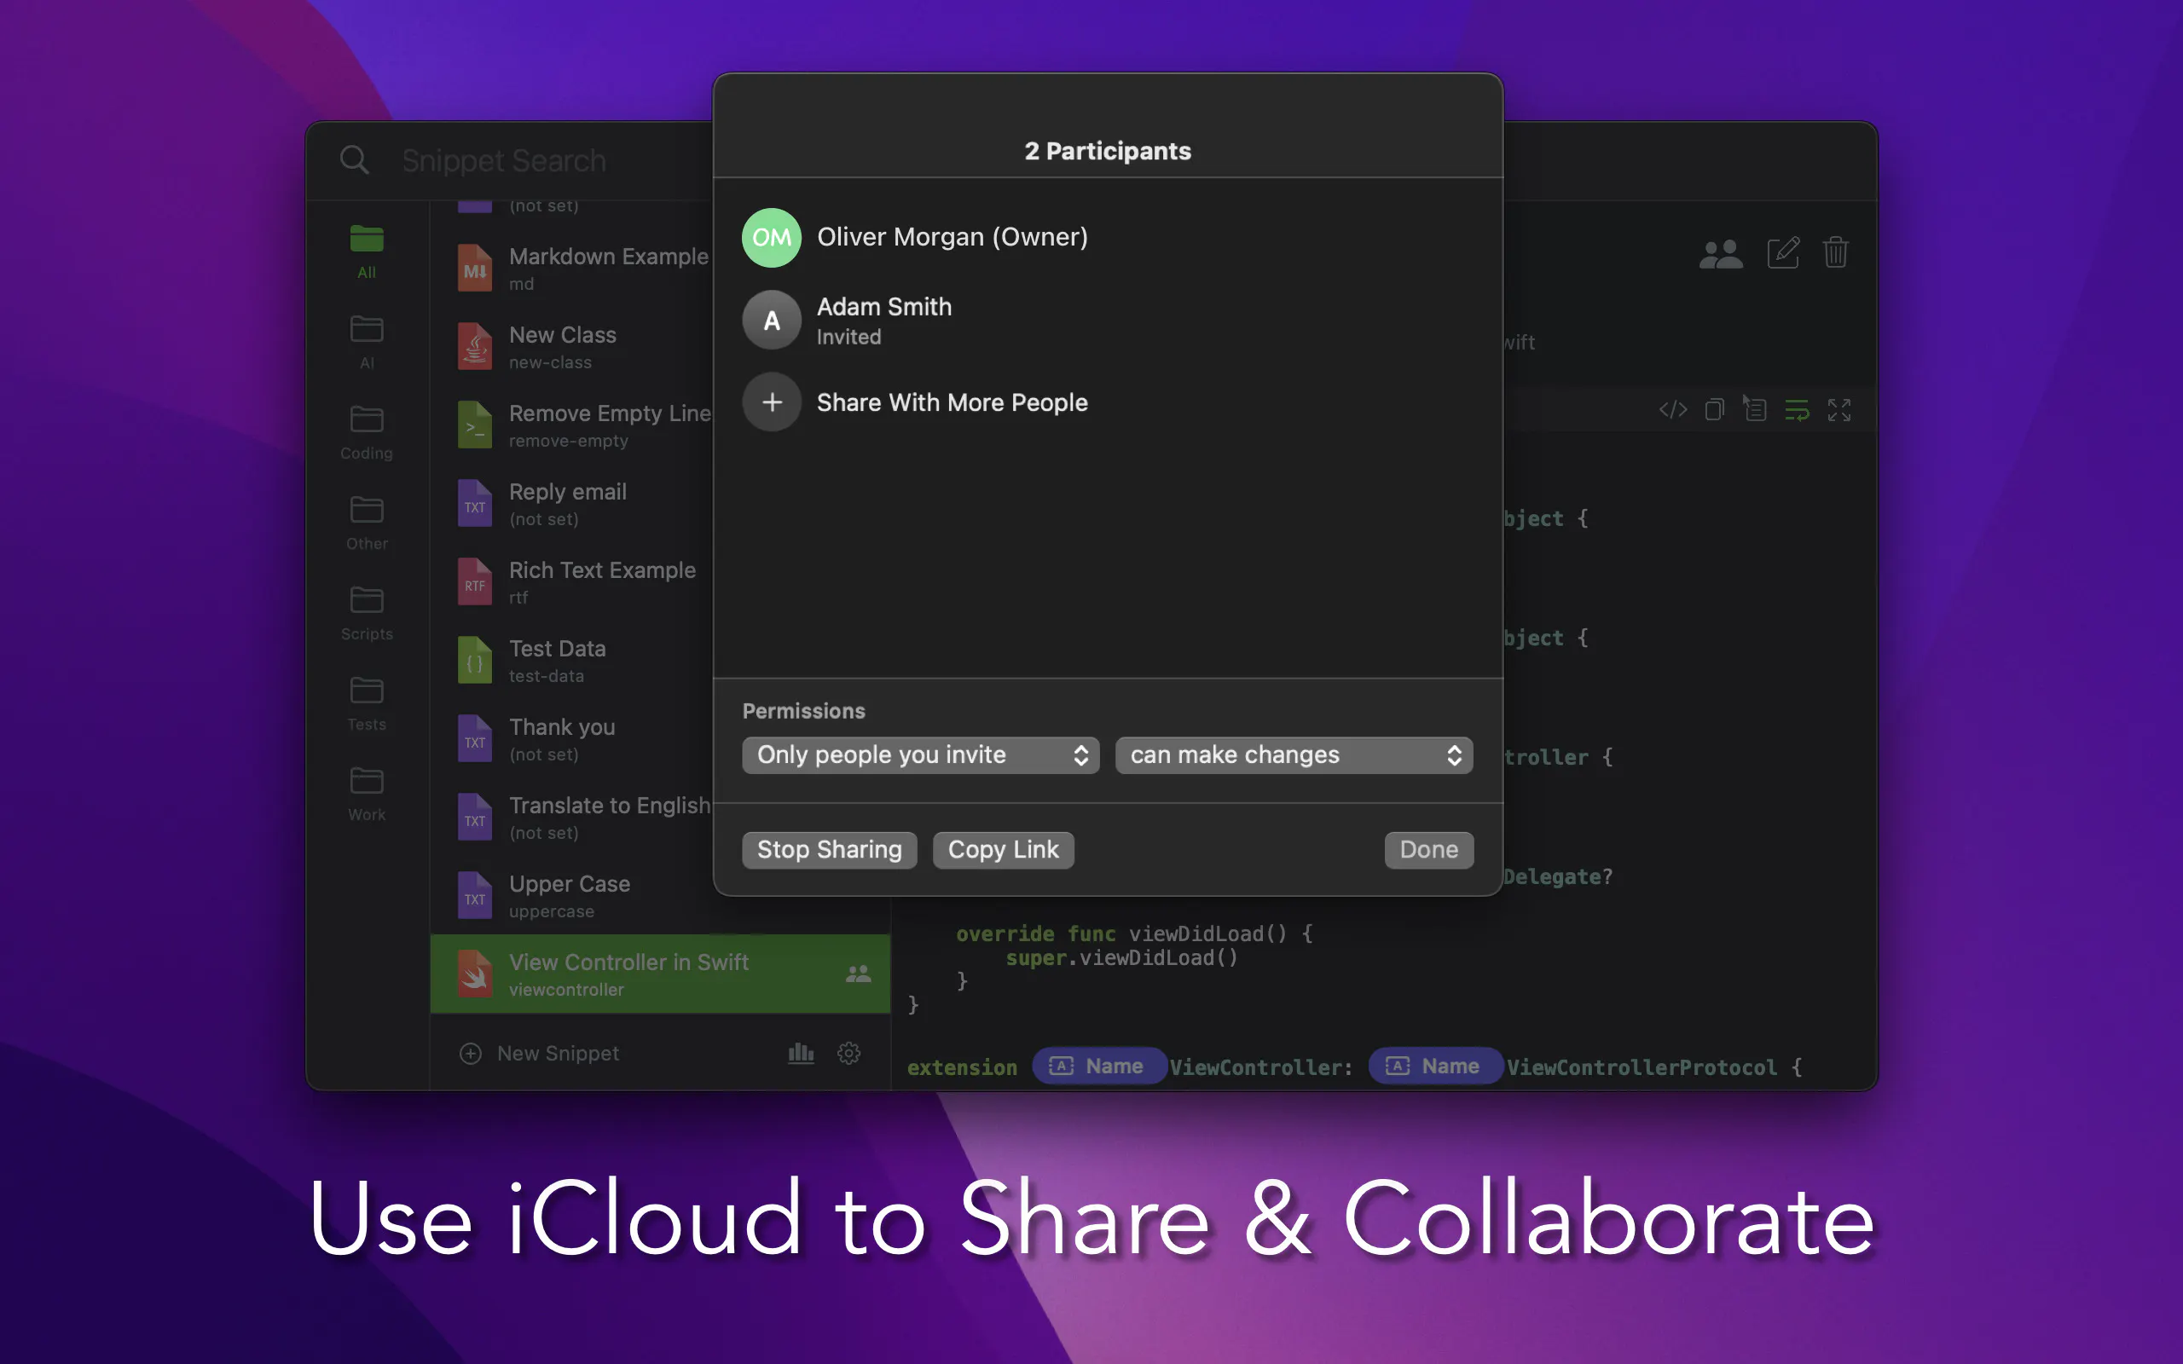2183x1364 pixels.
Task: Open the Scripts folder in sidebar
Action: pos(366,613)
